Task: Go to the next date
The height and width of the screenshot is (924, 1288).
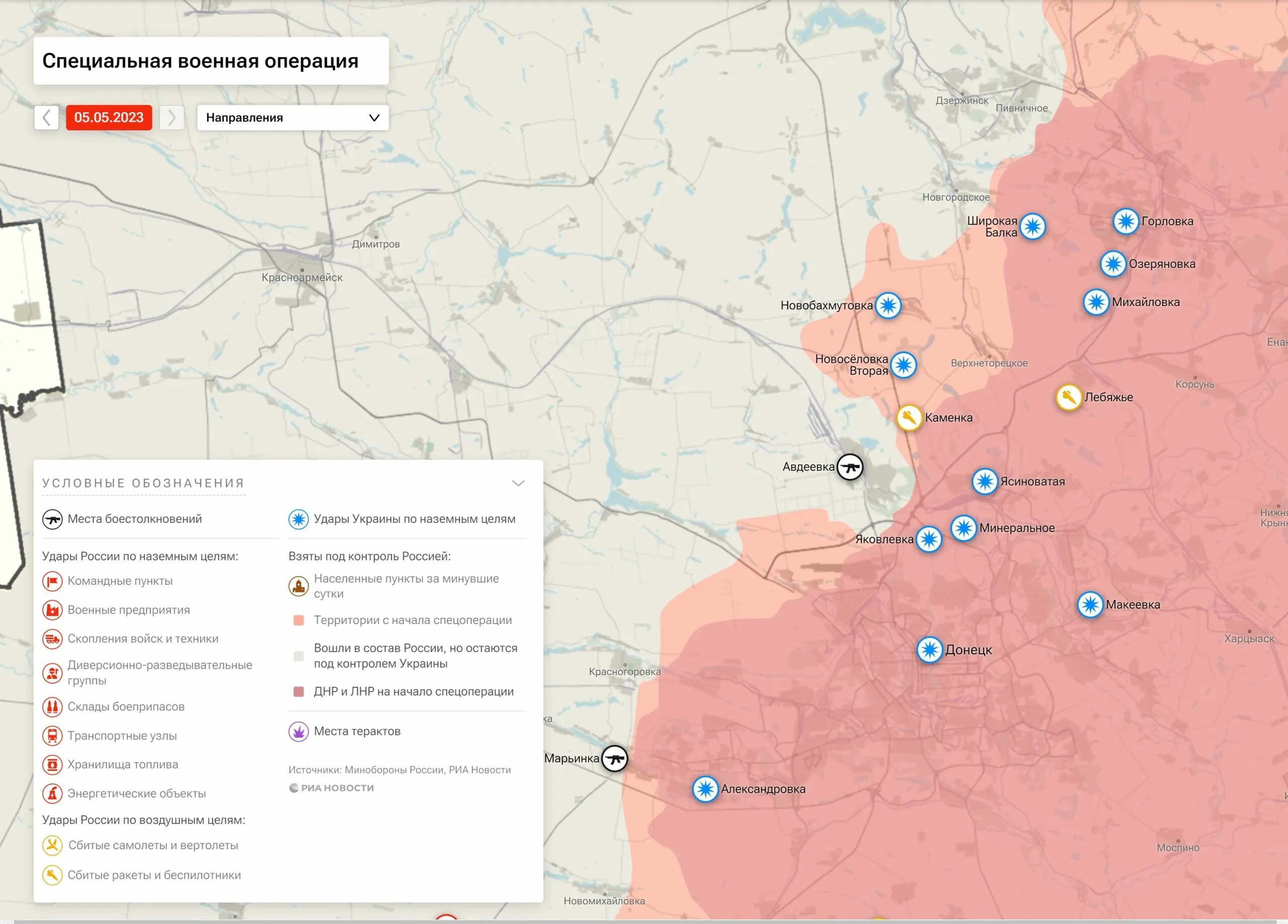Action: point(172,118)
